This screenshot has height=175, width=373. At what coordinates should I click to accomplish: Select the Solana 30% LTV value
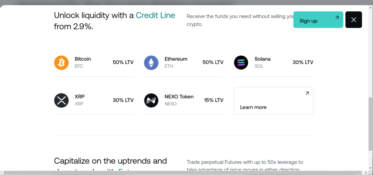point(303,63)
